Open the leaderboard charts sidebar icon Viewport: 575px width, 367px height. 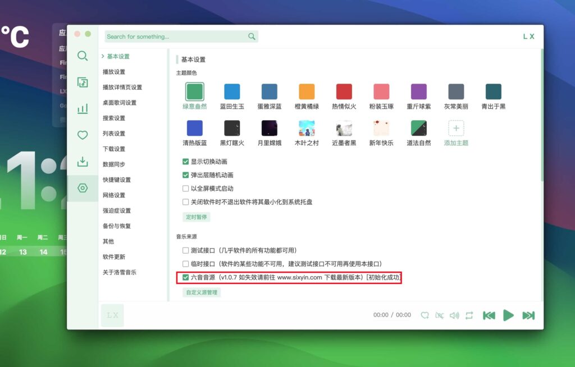83,108
